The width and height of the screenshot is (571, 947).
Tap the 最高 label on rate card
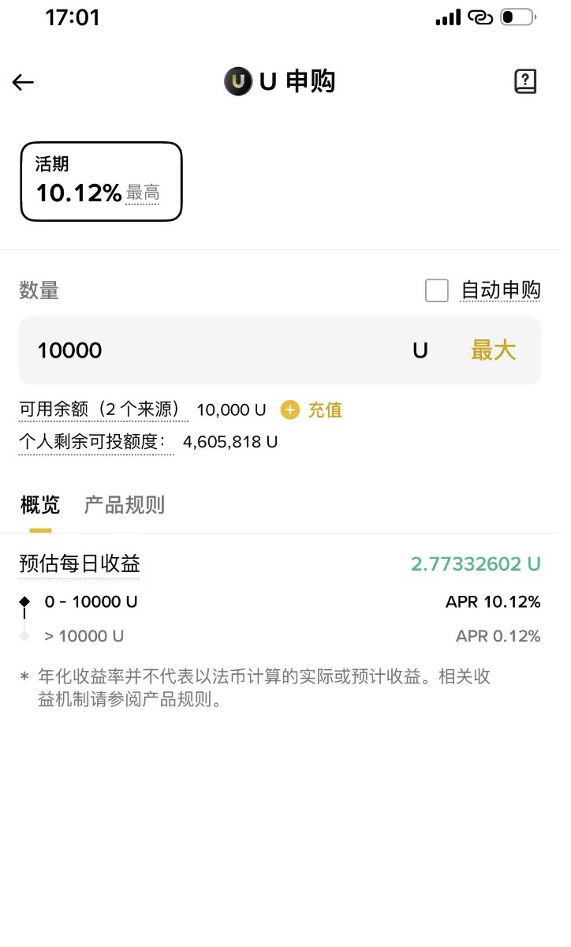[143, 193]
